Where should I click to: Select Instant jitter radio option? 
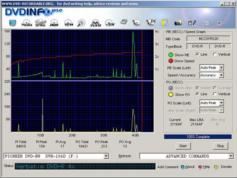197,88
